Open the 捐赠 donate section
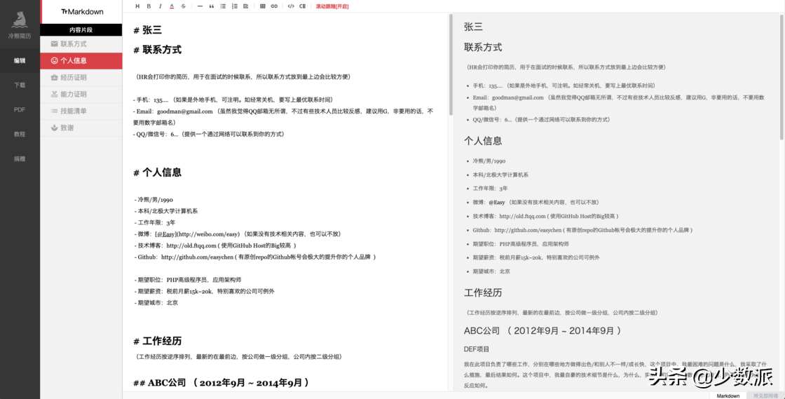785x399 pixels. (20, 158)
